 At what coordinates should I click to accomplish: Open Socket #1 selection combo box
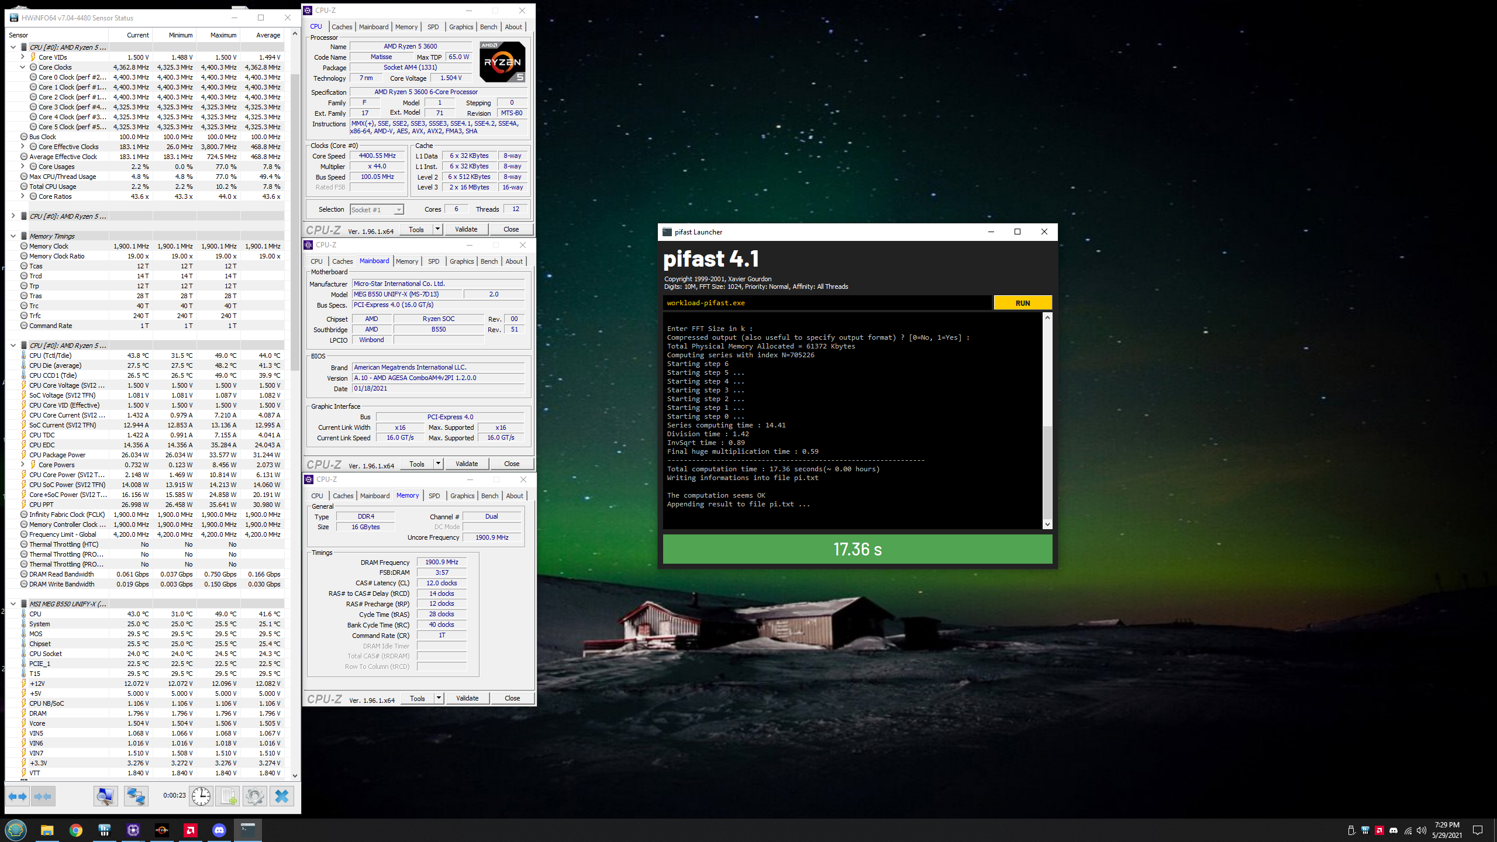tap(377, 210)
